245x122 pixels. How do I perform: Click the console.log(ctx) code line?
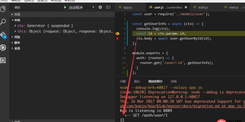153,29
